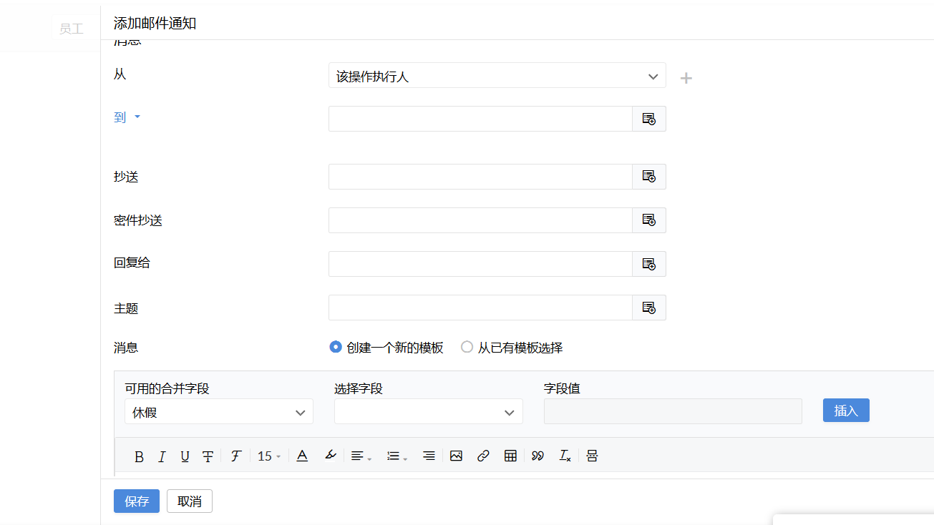Image resolution: width=934 pixels, height=525 pixels.
Task: Open the 到 recipient type menu
Action: [127, 117]
